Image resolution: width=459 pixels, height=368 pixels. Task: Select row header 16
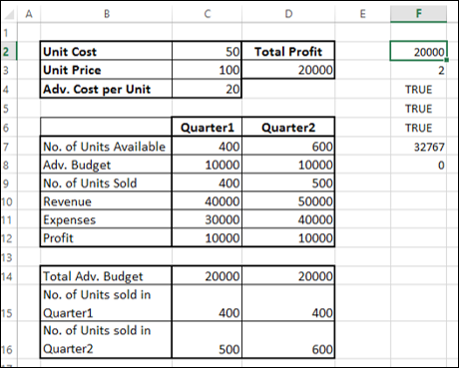9,340
